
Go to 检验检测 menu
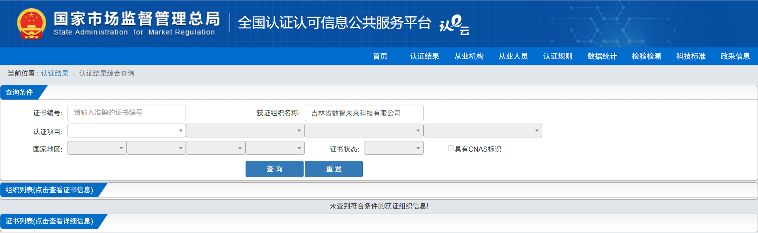(647, 56)
